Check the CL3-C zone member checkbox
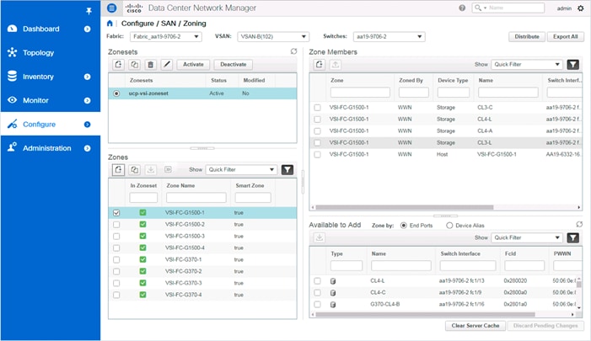Screen dimensions: 591x341 point(317,107)
